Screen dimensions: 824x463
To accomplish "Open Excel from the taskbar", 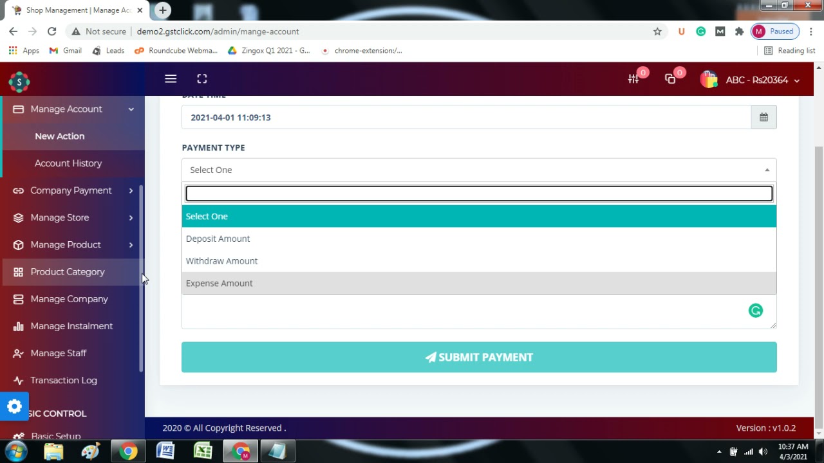I will pos(203,451).
